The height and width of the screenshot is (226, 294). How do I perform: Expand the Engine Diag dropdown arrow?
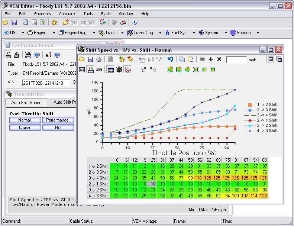coord(94,33)
